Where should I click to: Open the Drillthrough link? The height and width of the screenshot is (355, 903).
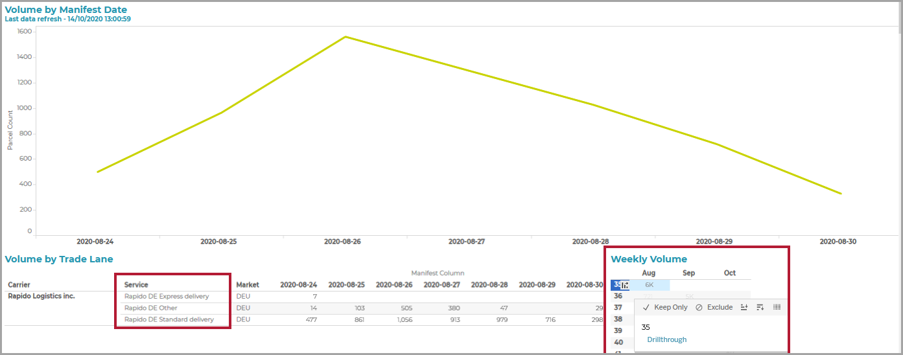666,339
